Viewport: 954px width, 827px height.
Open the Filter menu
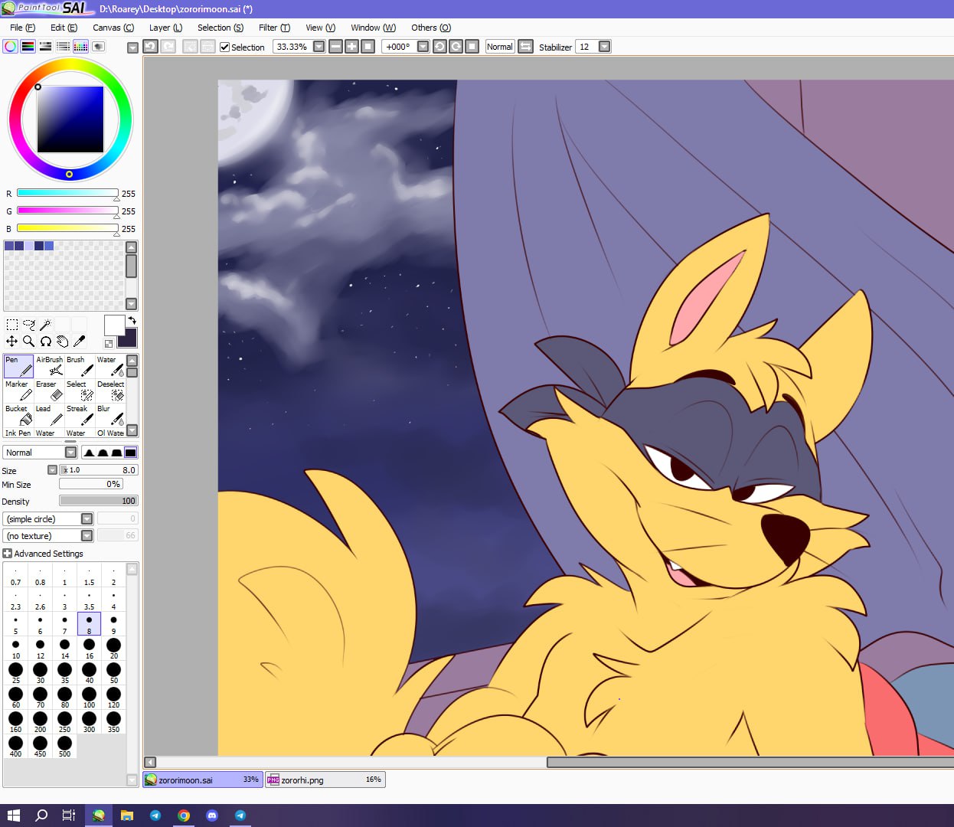click(x=273, y=28)
